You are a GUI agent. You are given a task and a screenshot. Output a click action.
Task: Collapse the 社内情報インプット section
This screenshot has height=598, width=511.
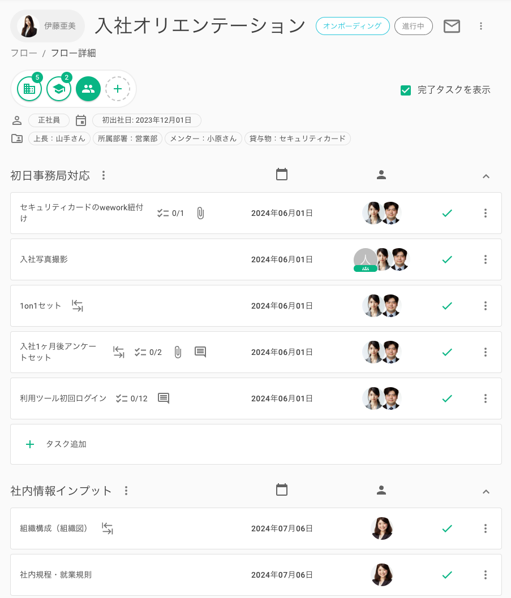coord(486,492)
